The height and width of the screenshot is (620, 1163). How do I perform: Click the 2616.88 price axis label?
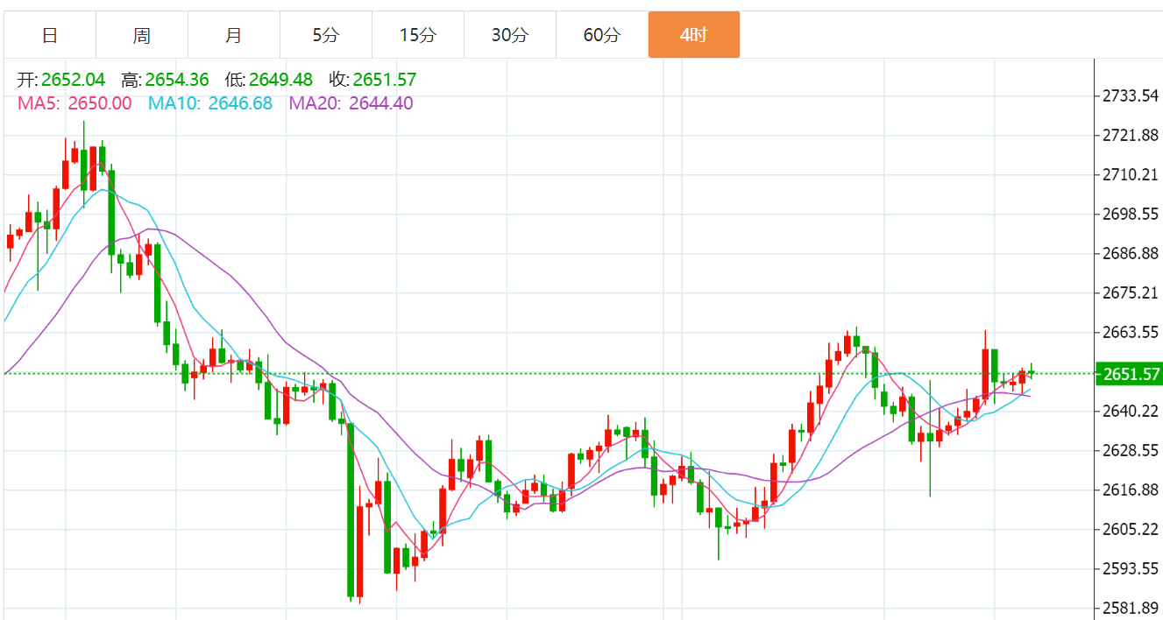[1131, 490]
